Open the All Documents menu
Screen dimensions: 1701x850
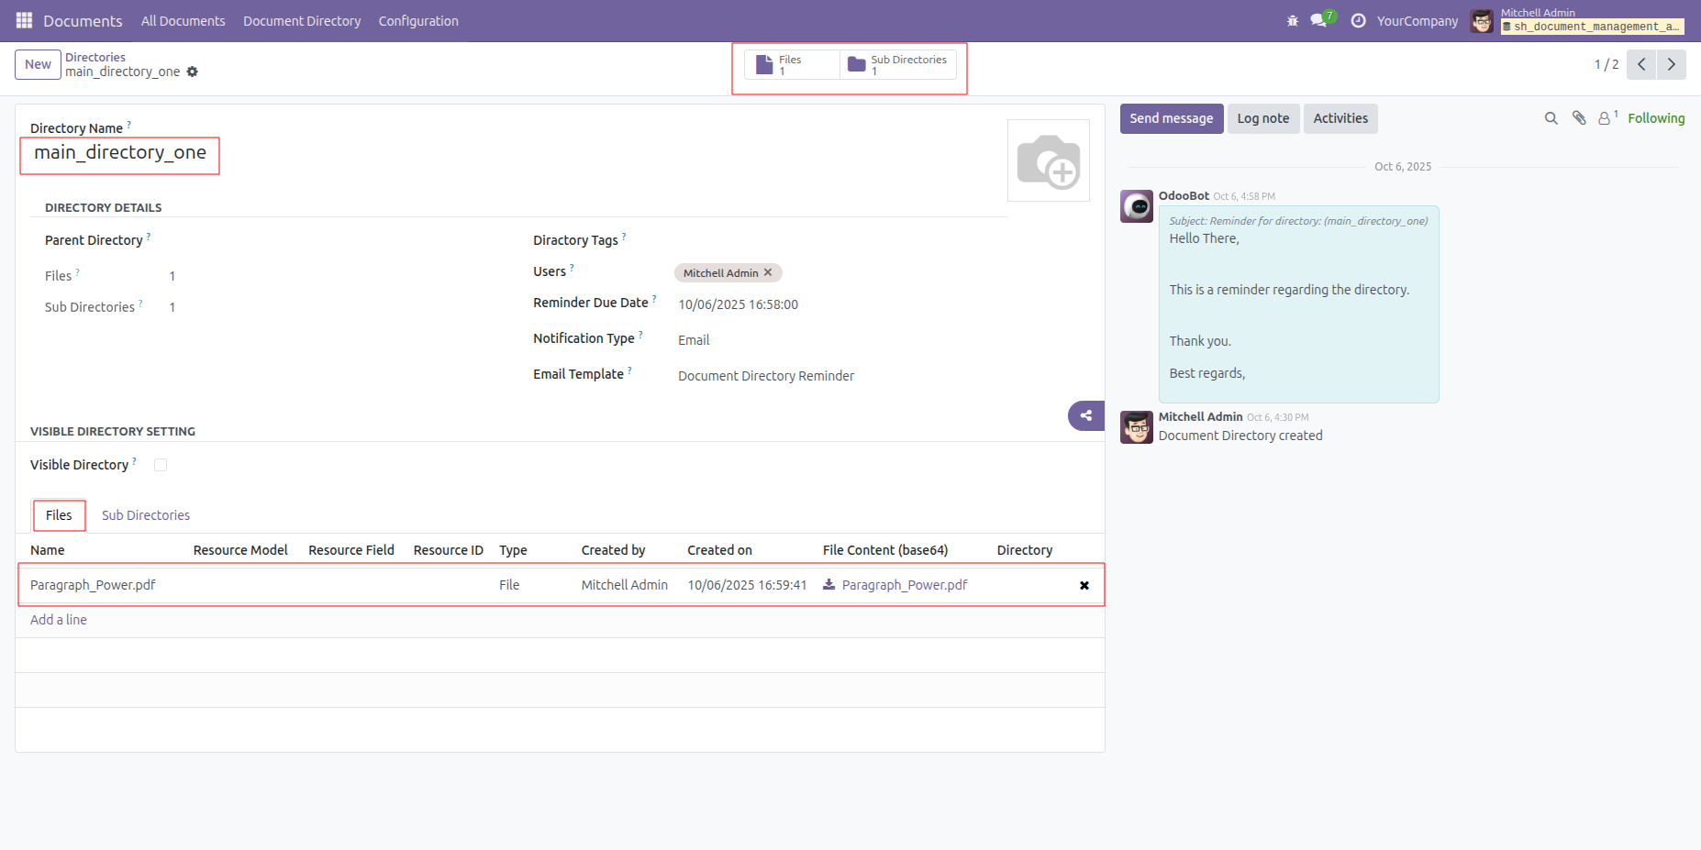click(x=183, y=21)
